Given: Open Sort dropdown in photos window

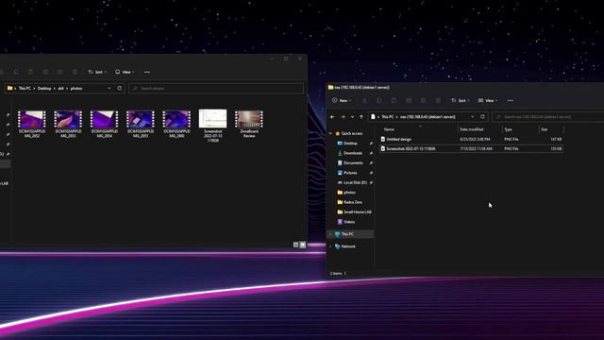Looking at the screenshot, I should click(97, 72).
